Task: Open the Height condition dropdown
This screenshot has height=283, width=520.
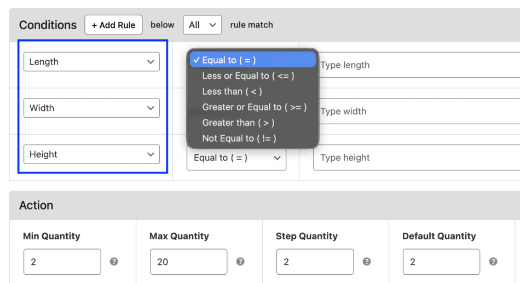Action: (x=91, y=154)
